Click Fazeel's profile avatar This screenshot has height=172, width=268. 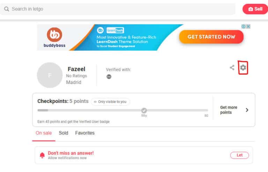click(50, 75)
